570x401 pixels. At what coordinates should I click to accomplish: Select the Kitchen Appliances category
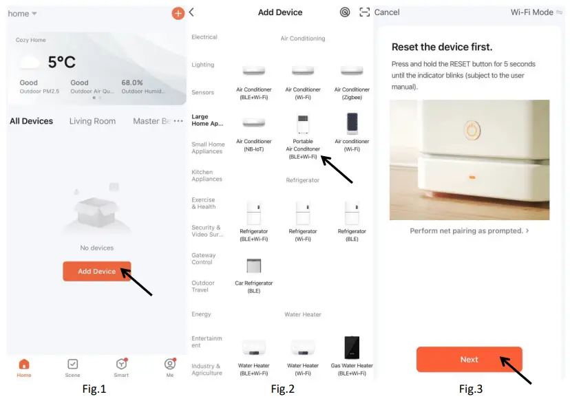[207, 175]
